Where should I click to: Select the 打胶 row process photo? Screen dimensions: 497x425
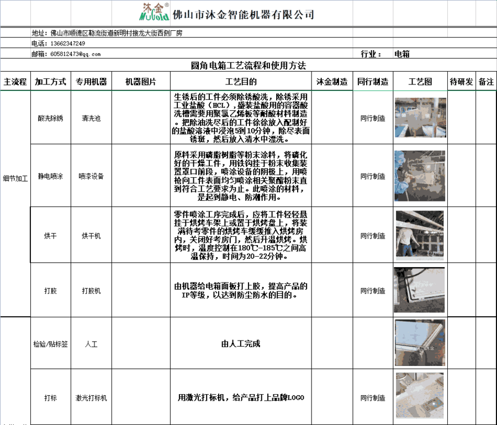click(x=420, y=290)
